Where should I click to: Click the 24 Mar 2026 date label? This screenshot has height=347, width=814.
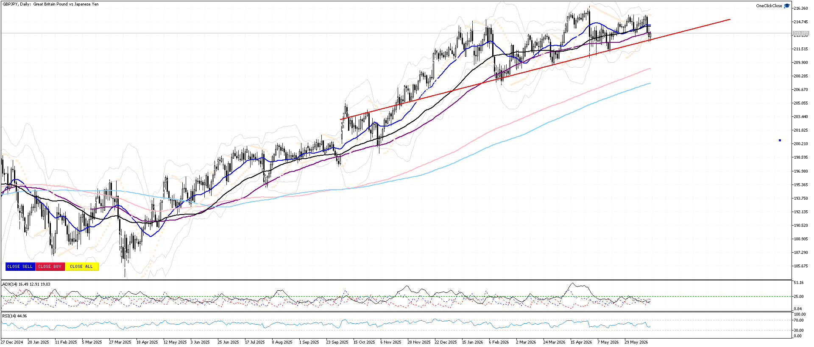click(555, 342)
